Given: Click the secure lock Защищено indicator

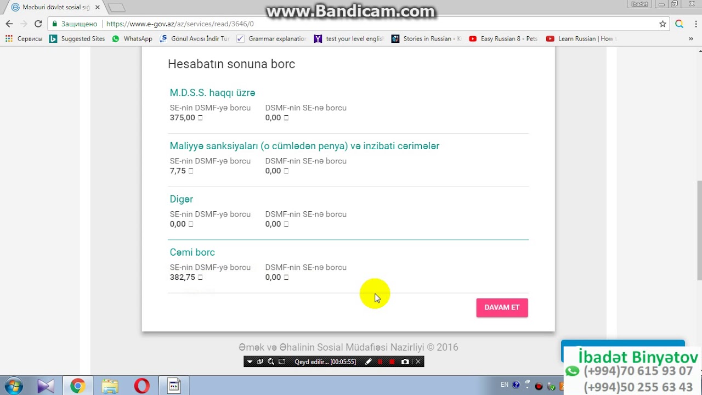Looking at the screenshot, I should [x=74, y=24].
